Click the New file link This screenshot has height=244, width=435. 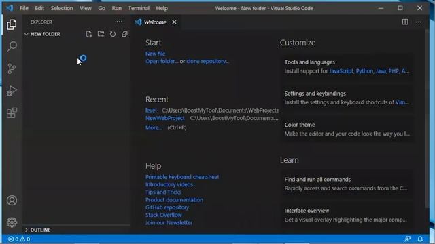pyautogui.click(x=156, y=54)
